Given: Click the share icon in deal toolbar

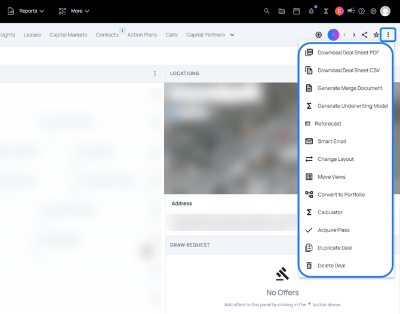Looking at the screenshot, I should click(365, 35).
